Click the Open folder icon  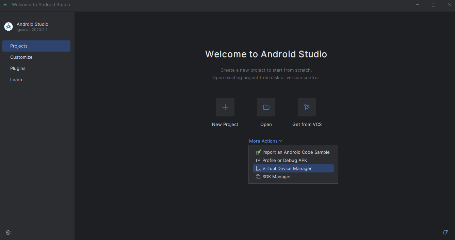[266, 107]
